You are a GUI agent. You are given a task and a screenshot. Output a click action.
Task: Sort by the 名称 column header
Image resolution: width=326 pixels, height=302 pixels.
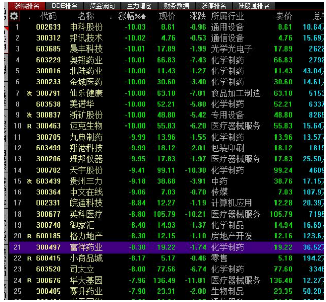pos(86,16)
